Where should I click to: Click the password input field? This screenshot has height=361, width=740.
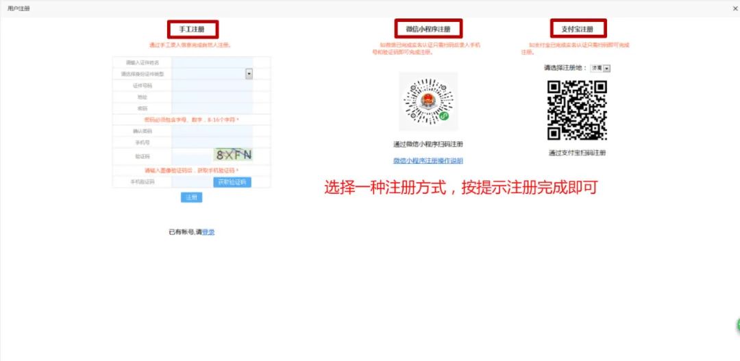click(x=212, y=108)
